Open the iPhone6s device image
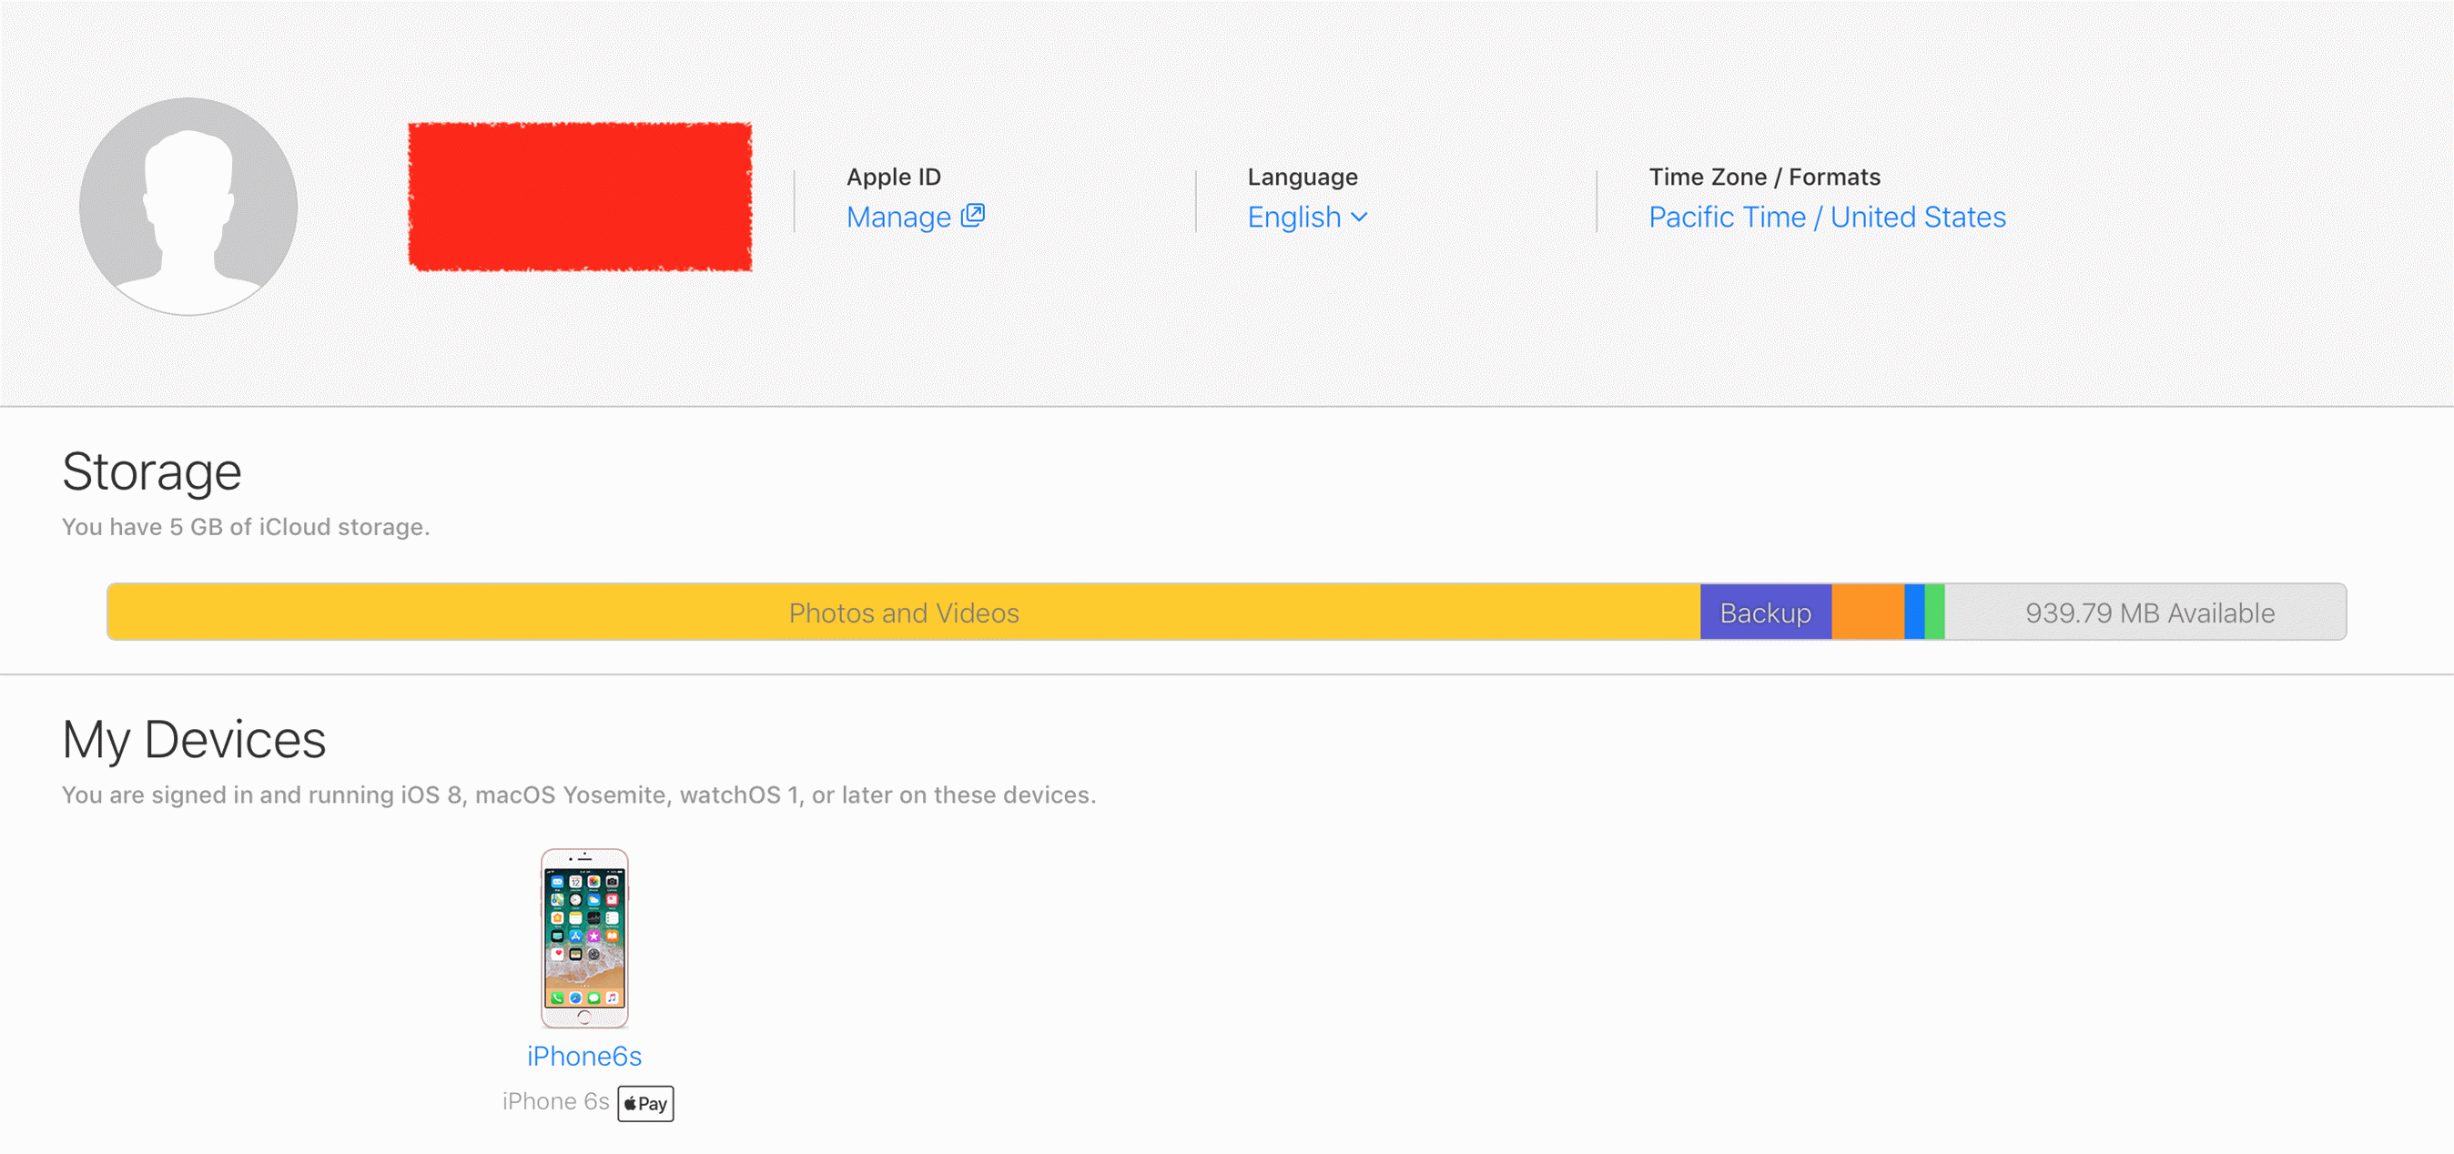 tap(584, 938)
